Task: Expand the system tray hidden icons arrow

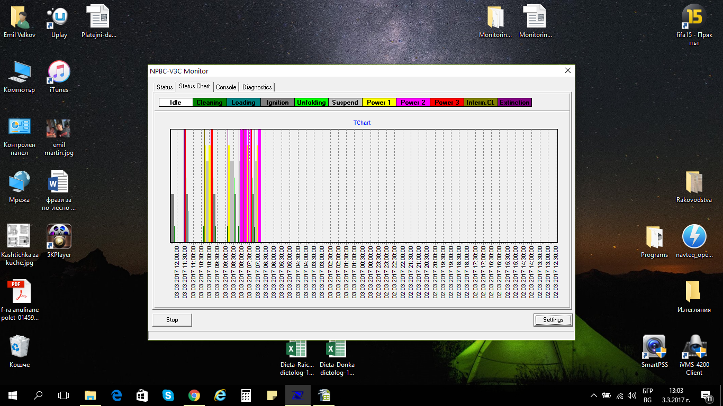Action: [x=594, y=395]
